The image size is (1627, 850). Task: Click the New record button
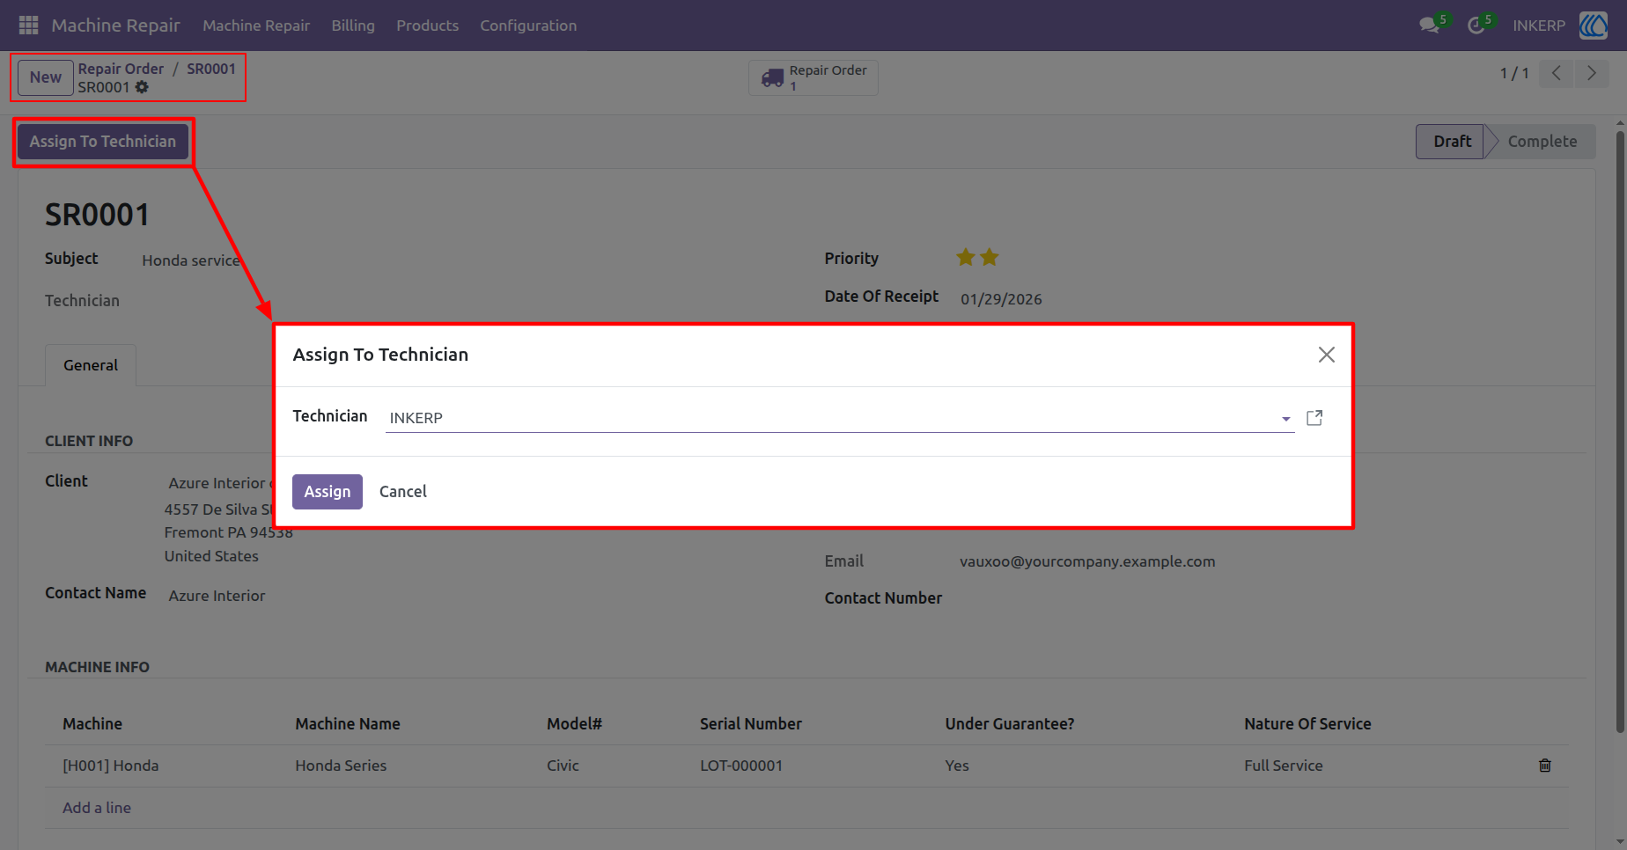46,77
